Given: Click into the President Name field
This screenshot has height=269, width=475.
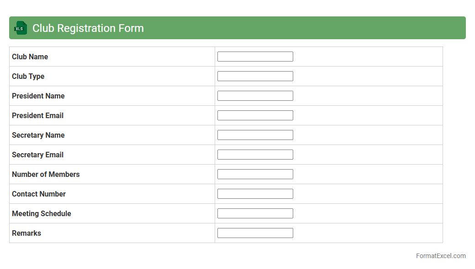Looking at the screenshot, I should point(255,96).
